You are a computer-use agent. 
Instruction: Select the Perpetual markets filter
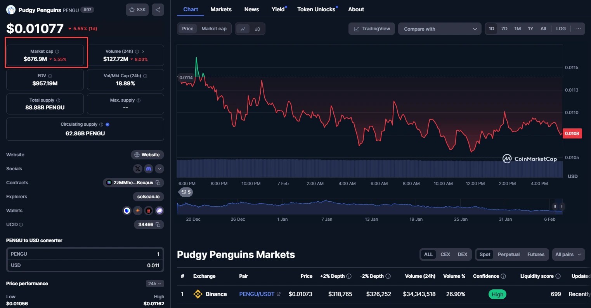[x=508, y=254]
